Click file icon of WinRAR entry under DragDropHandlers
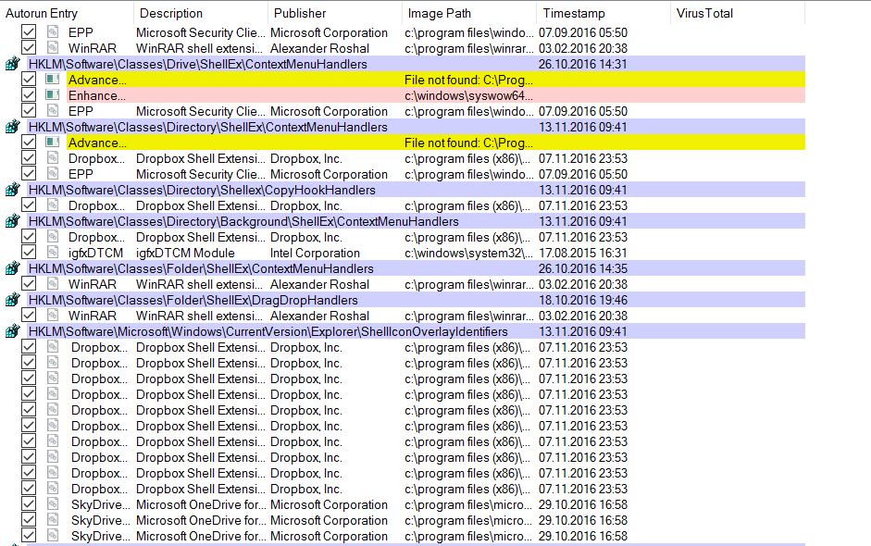This screenshot has height=546, width=871. click(53, 316)
